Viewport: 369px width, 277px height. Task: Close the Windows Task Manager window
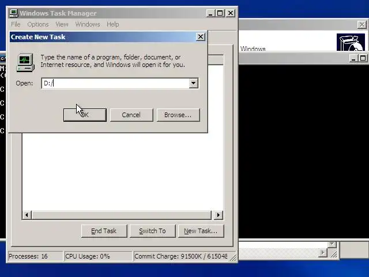click(231, 13)
